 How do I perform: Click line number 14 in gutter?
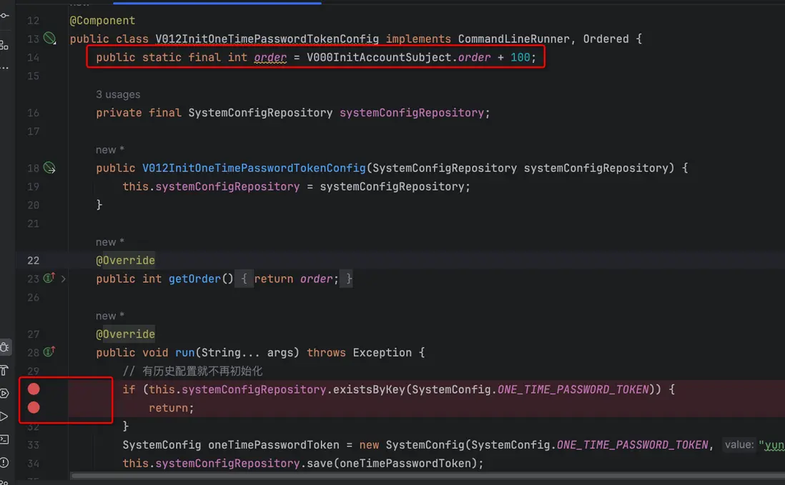click(33, 57)
